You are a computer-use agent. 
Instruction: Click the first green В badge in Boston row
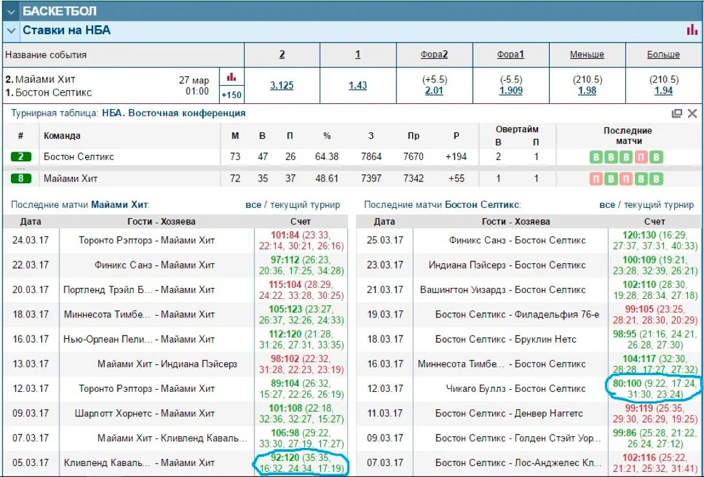click(596, 157)
